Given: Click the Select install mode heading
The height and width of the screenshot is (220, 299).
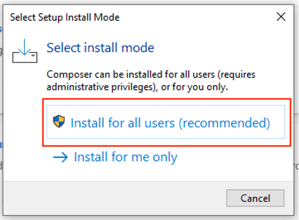Looking at the screenshot, I should (x=100, y=48).
